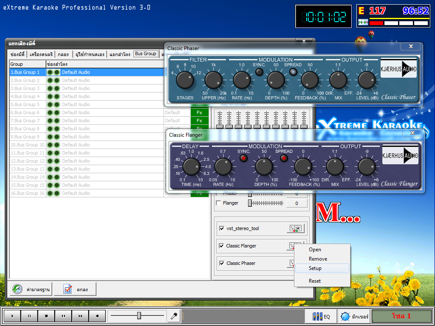Switch to the เครื่องดนตรี tab
The height and width of the screenshot is (326, 435).
pos(41,54)
